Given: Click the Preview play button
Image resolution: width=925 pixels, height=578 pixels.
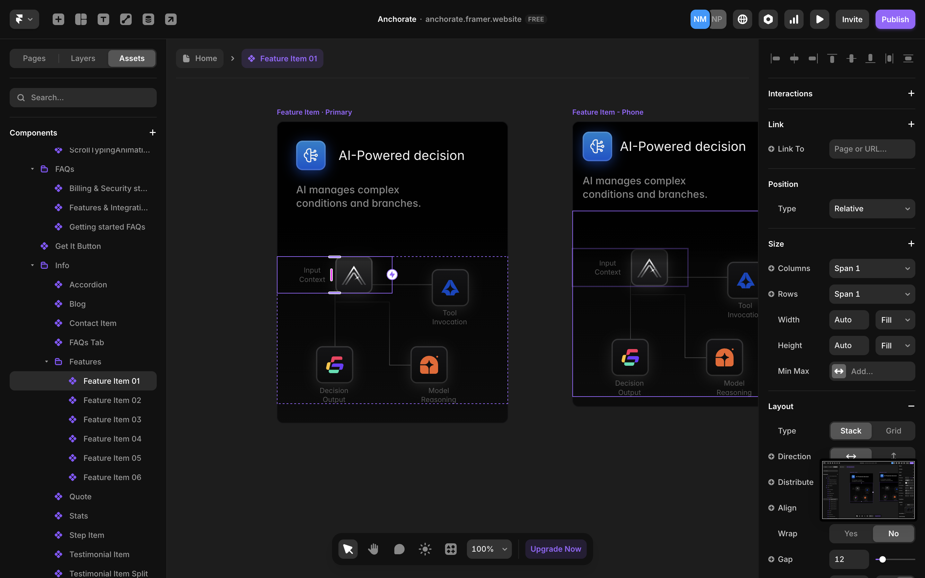Looking at the screenshot, I should 819,19.
